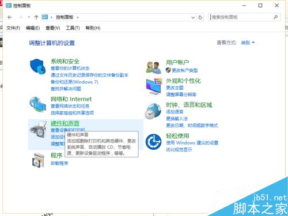The width and height of the screenshot is (288, 216).
Task: Click the Clock, Language and Region icon
Action: click(x=153, y=111)
